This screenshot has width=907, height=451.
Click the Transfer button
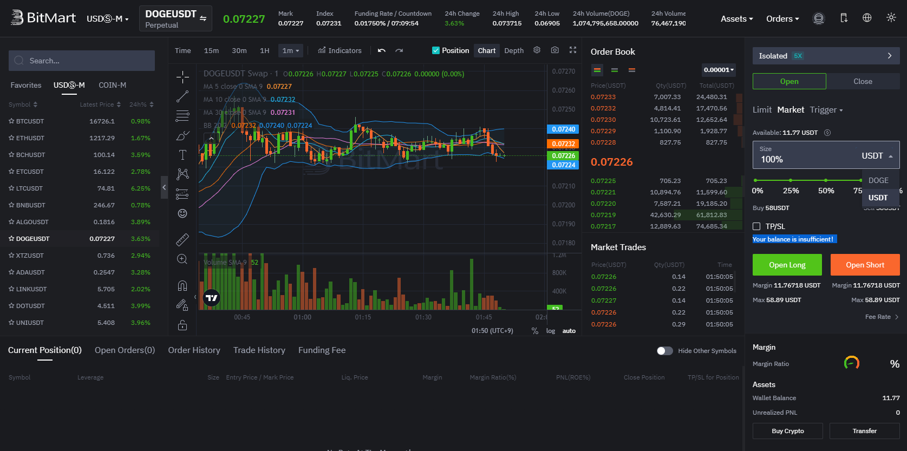[865, 431]
